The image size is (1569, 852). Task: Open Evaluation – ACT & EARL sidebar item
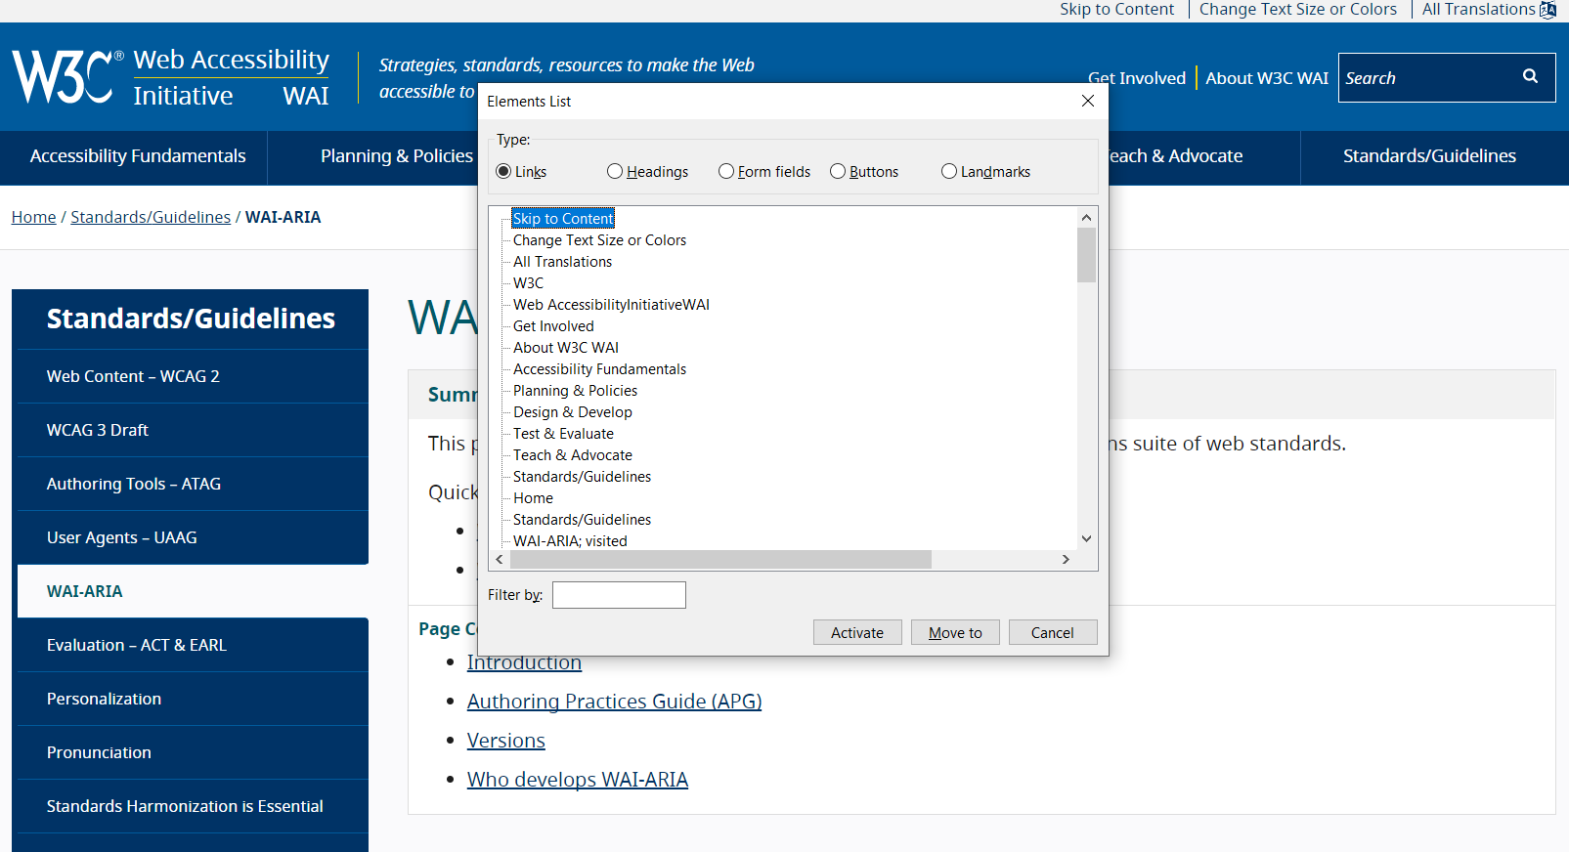tap(137, 645)
